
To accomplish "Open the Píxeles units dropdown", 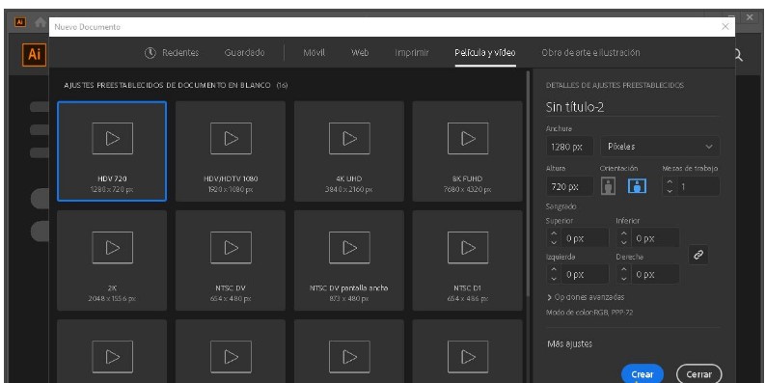I will click(x=660, y=147).
